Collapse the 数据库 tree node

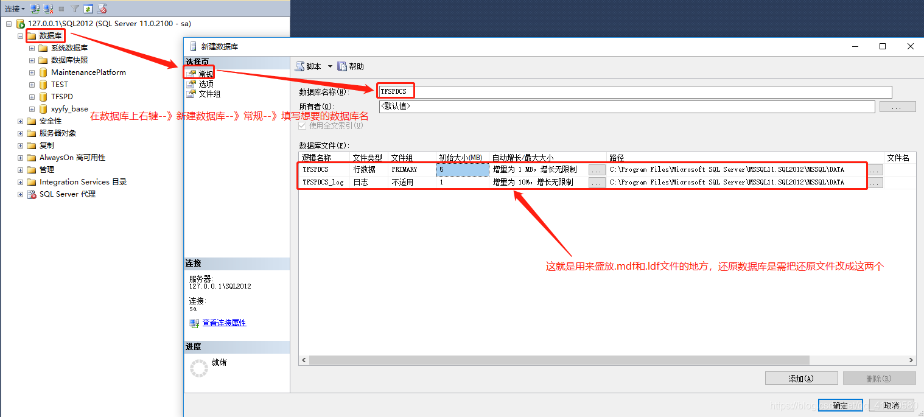(x=20, y=36)
